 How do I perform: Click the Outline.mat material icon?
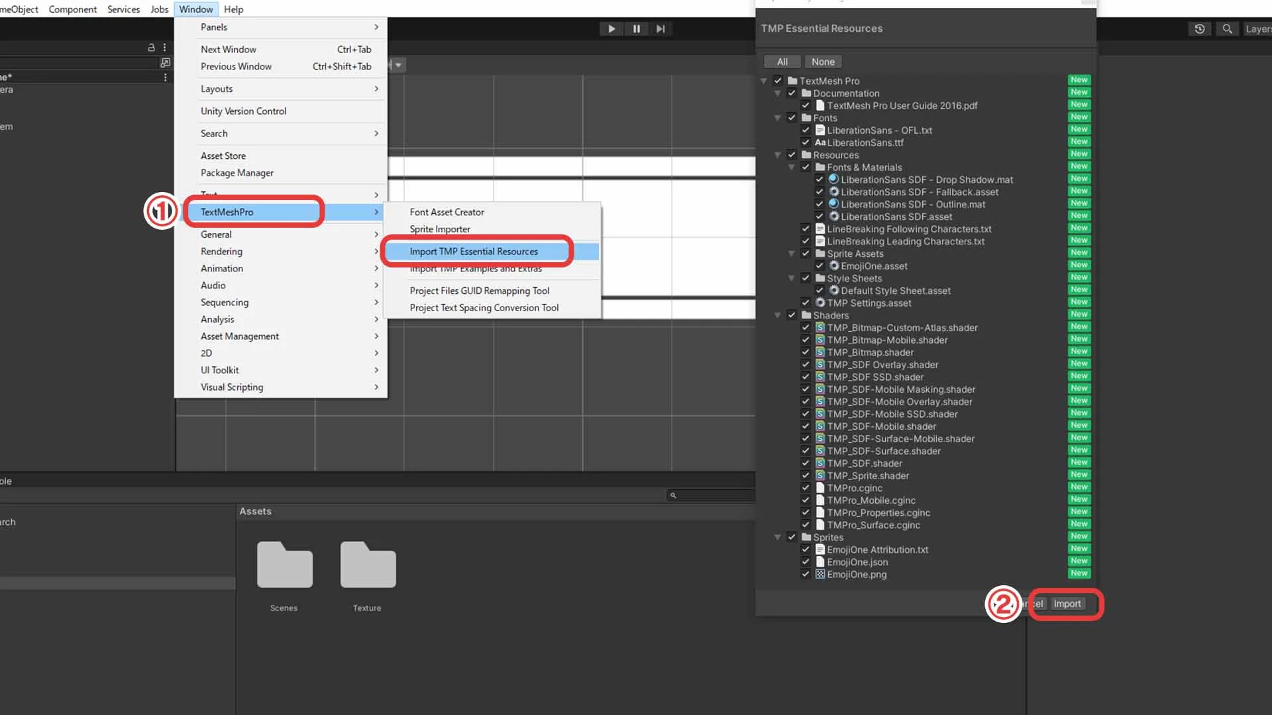(x=834, y=204)
